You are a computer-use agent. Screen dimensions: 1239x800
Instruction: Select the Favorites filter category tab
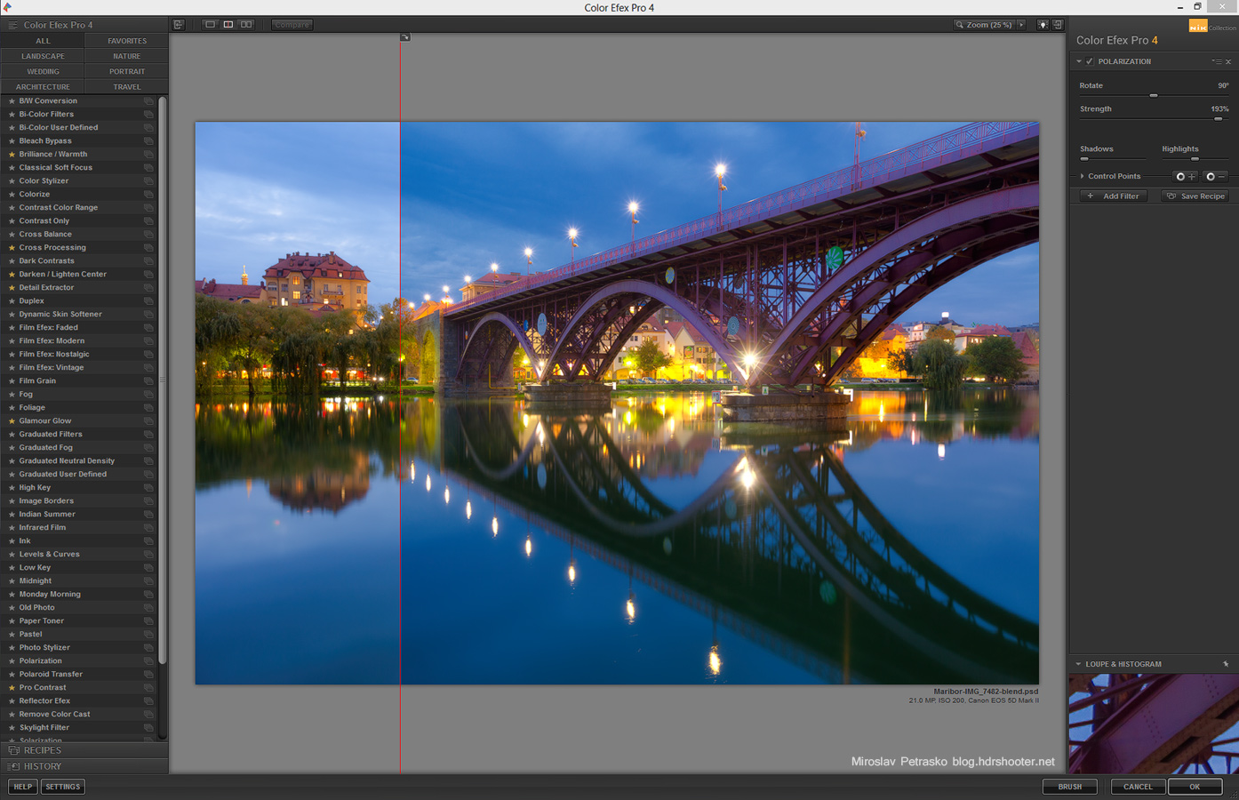[x=127, y=41]
